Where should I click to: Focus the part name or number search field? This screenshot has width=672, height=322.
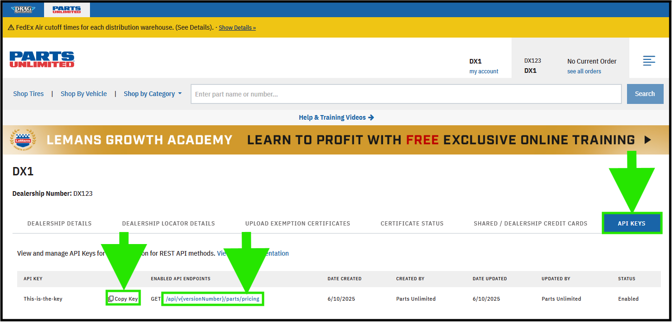pos(406,94)
